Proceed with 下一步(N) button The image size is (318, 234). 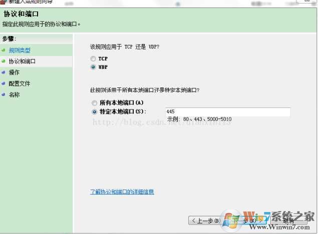(x=246, y=220)
